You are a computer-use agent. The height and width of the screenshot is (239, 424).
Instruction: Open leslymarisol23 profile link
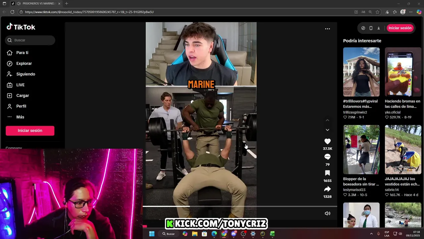(x=354, y=190)
